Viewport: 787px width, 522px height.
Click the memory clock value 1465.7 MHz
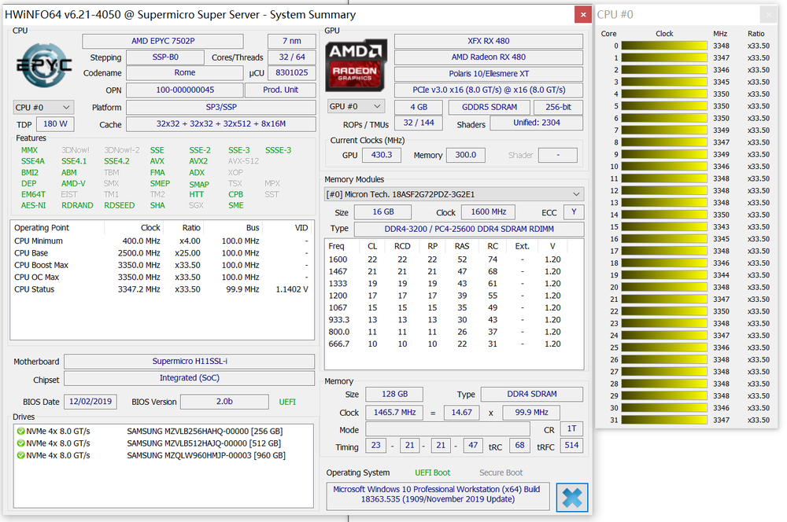[x=394, y=413]
